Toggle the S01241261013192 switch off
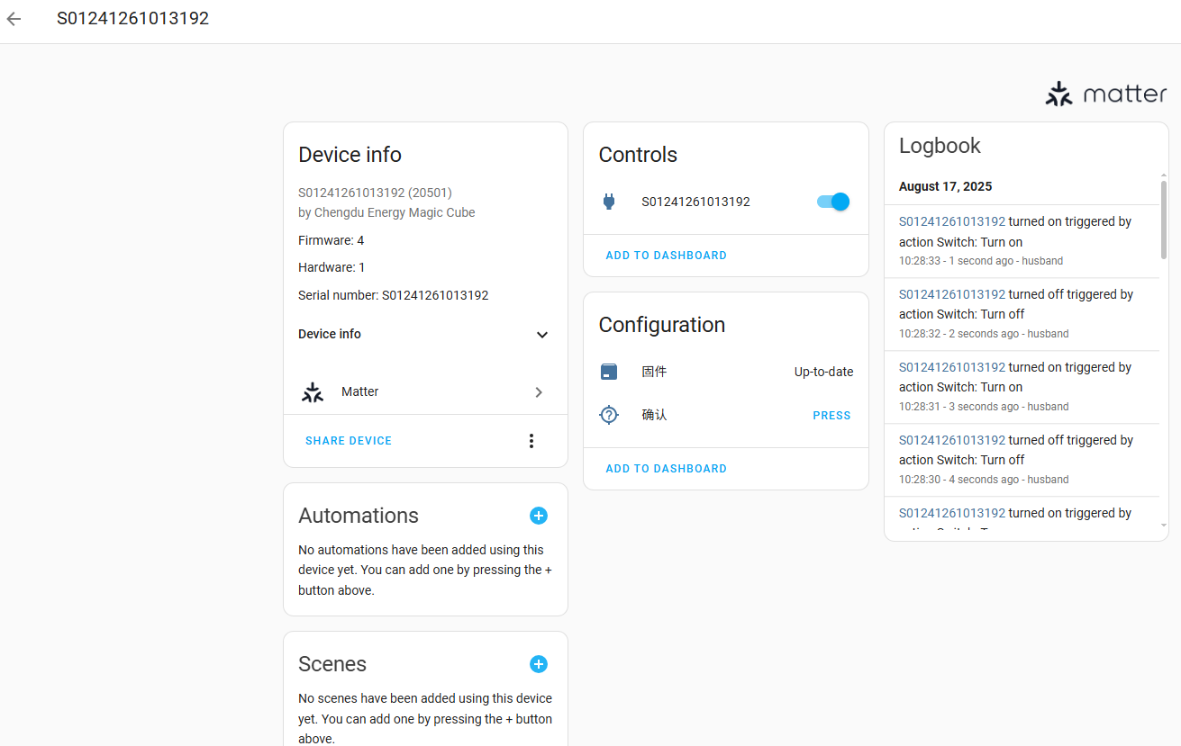 [832, 202]
